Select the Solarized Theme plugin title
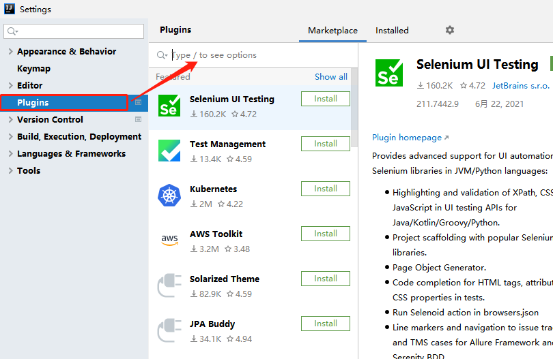 225,279
